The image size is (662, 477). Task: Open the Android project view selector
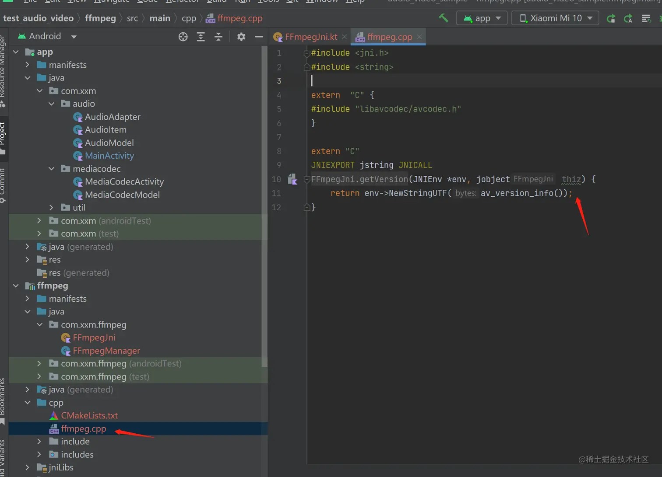pyautogui.click(x=47, y=37)
